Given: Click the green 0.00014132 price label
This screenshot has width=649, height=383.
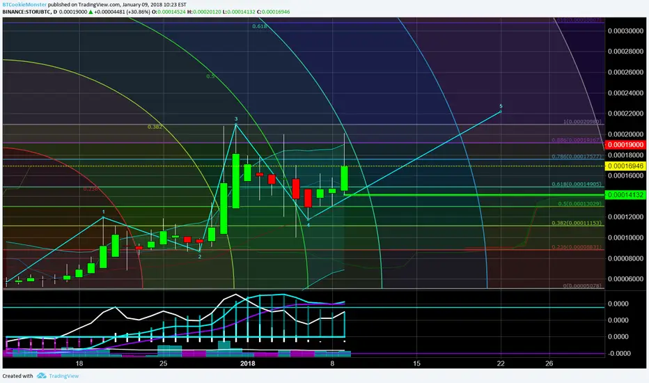Looking at the screenshot, I should (x=625, y=194).
